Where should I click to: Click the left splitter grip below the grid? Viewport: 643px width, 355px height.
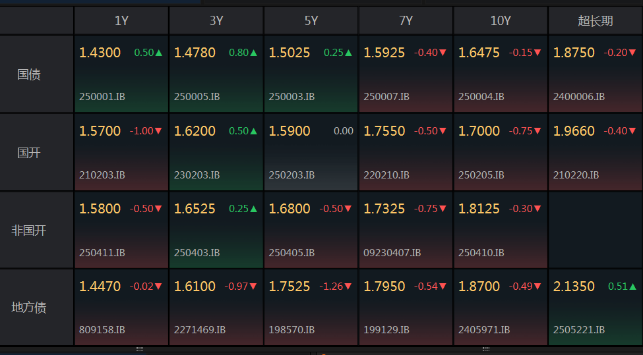tap(140, 348)
